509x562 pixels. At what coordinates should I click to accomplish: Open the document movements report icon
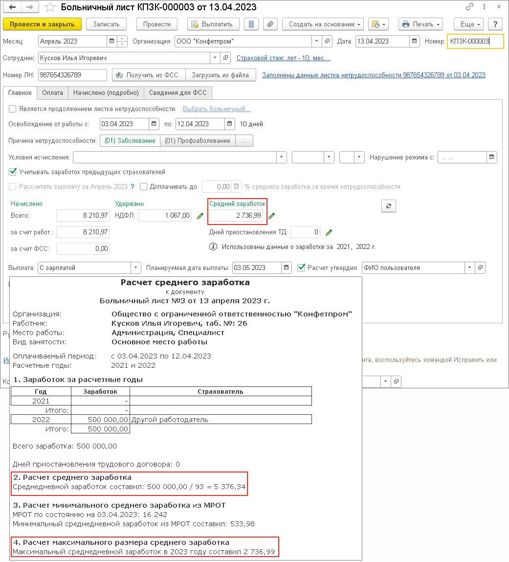tap(251, 24)
